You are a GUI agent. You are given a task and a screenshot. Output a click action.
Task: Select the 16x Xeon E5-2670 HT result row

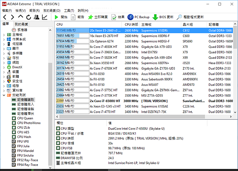point(144,36)
